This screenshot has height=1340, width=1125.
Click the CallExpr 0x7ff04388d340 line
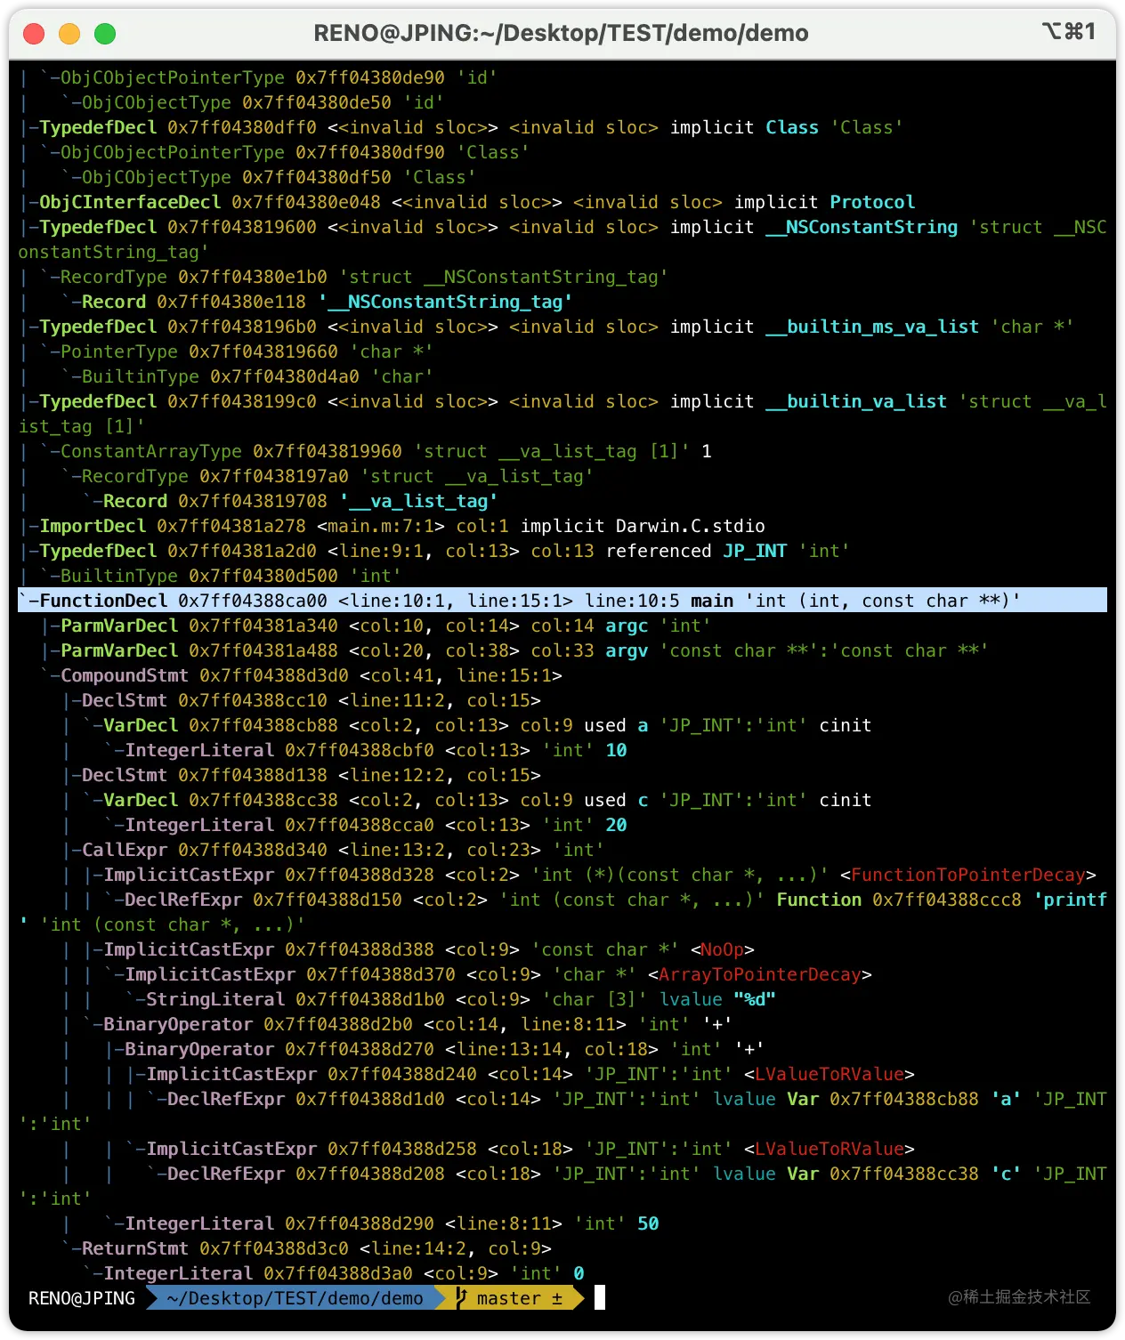point(334,850)
